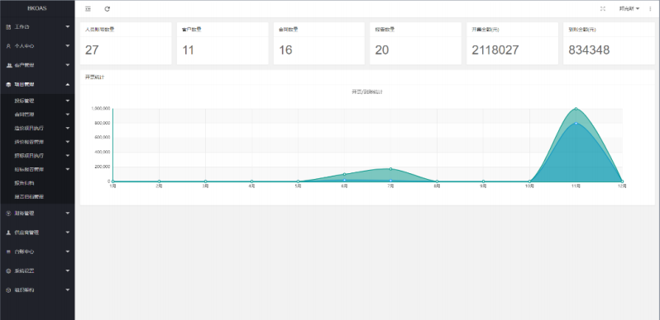Click the 工作台 workbench icon
Image resolution: width=660 pixels, height=320 pixels.
(8, 27)
